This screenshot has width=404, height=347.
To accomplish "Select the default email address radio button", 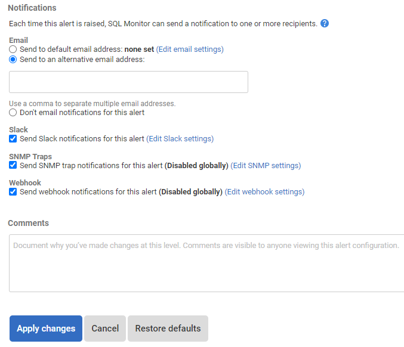I will (x=13, y=49).
